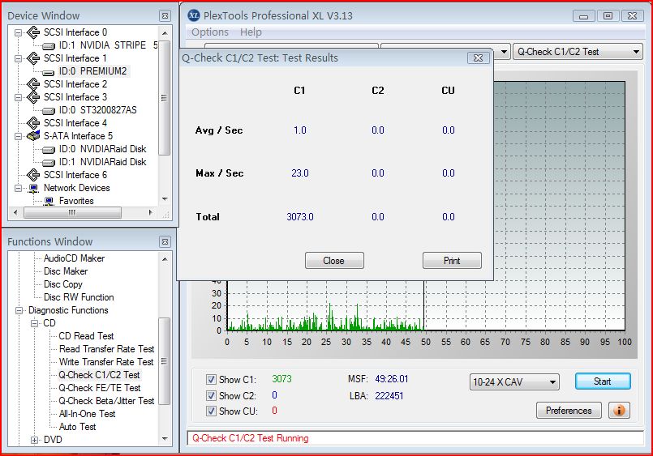The height and width of the screenshot is (456, 653).
Task: Click Functions Window vertical scroll down arrow
Action: [165, 439]
